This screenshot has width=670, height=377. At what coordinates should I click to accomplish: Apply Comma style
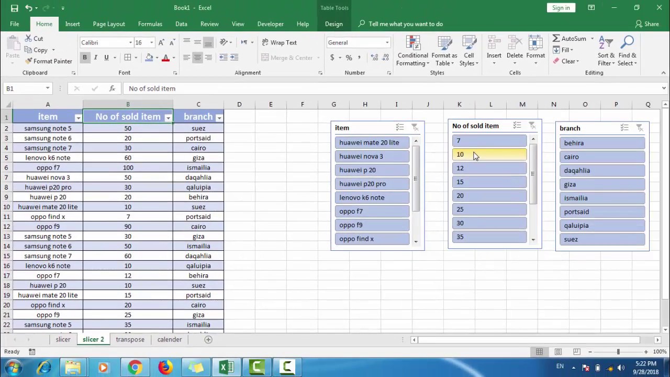(x=360, y=58)
